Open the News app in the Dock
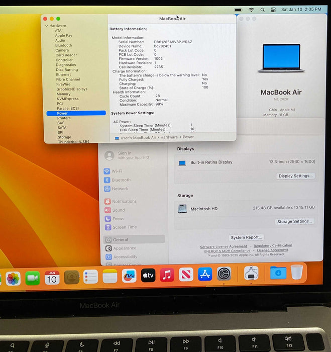331x352 pixels. pyautogui.click(x=186, y=275)
